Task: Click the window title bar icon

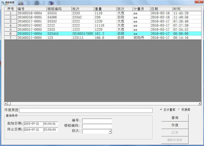Action: point(3,3)
